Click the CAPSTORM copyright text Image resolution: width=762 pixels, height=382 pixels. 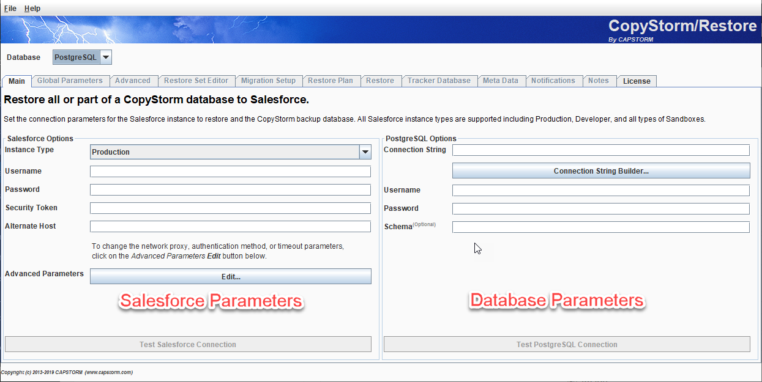tap(67, 372)
